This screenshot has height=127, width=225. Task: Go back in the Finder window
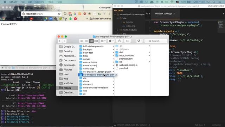[60, 41]
